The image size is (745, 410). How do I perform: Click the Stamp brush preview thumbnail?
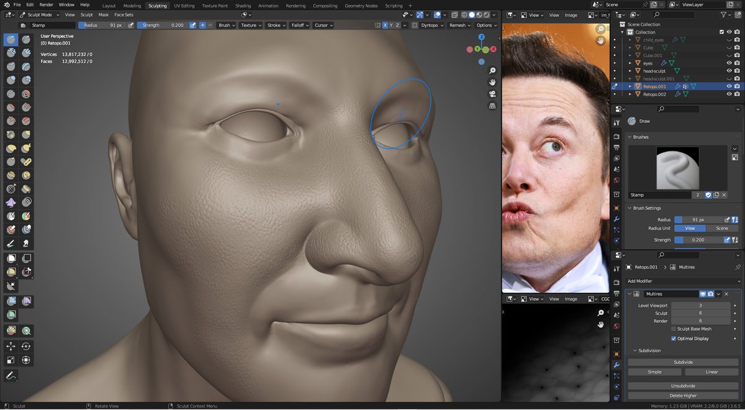click(678, 168)
